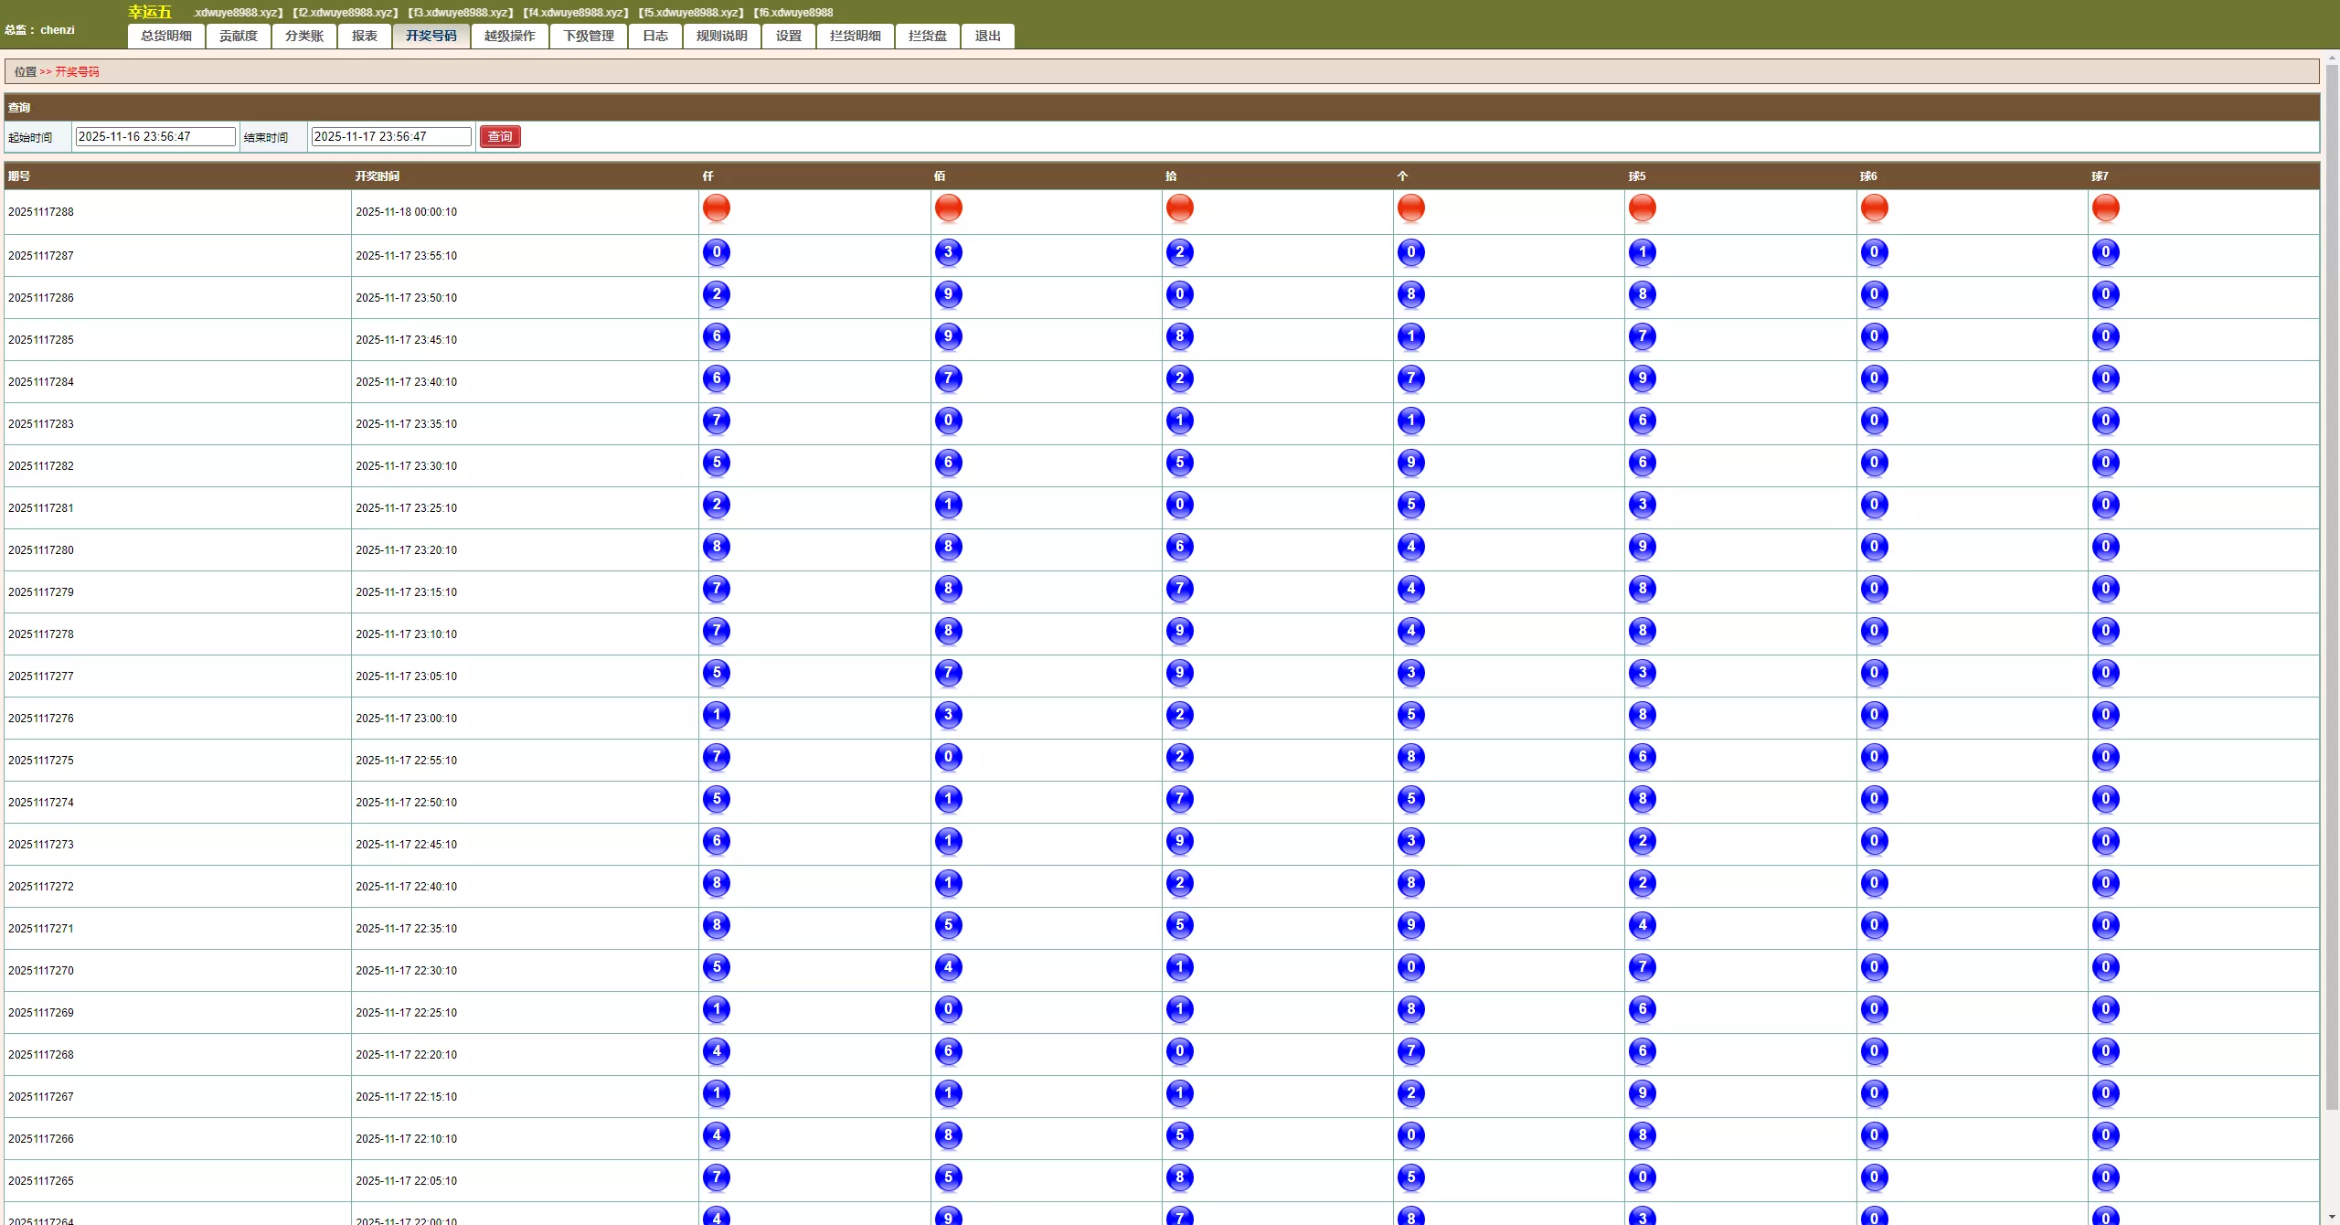Click the f2.xdwuye8988.xyz mirror link
The image size is (2340, 1225).
coord(346,13)
